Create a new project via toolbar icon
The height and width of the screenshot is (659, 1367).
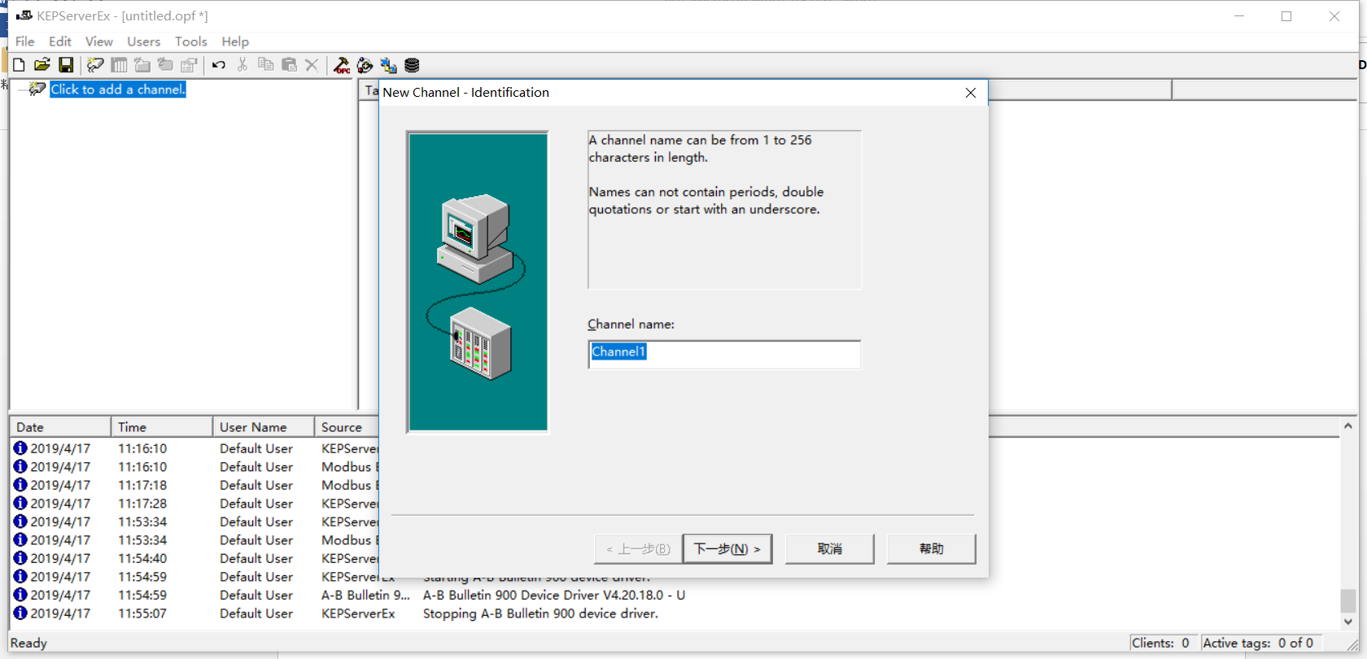coord(19,65)
